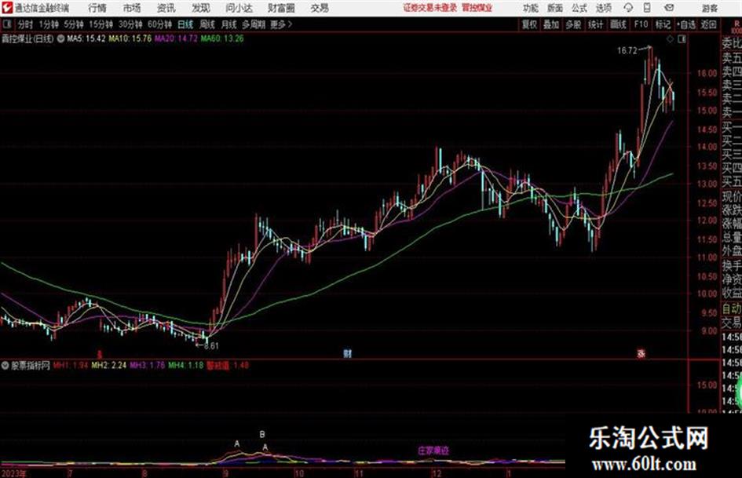Click the 证券交易未登录 login link
The height and width of the screenshot is (478, 742).
pos(430,8)
